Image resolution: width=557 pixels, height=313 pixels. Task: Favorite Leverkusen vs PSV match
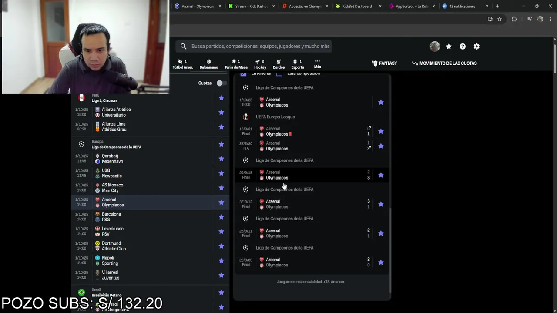(221, 231)
